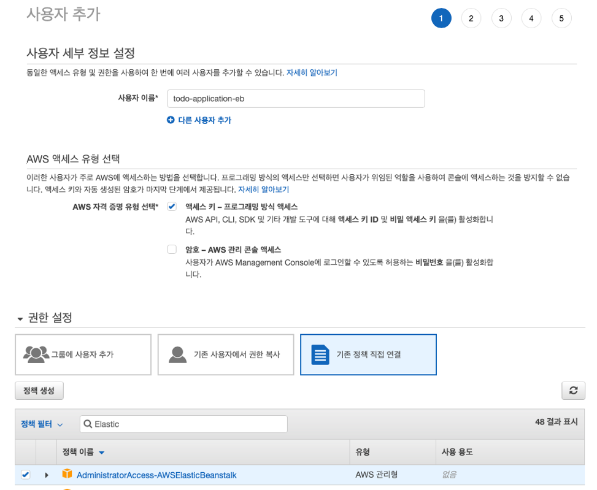Viewport: 597px width, 490px height.
Task: Select 그룹에 사용자 추가 option
Action: coord(83,354)
